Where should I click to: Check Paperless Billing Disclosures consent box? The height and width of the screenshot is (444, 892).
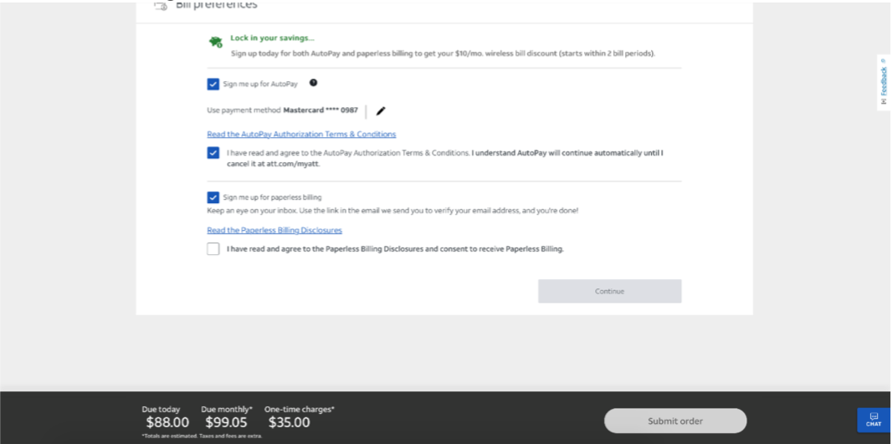click(x=213, y=249)
